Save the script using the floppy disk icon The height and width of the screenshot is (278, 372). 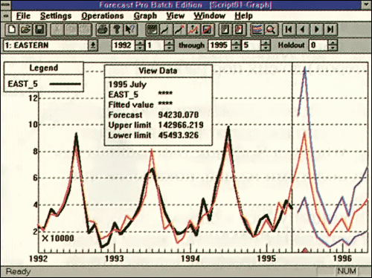point(39,30)
